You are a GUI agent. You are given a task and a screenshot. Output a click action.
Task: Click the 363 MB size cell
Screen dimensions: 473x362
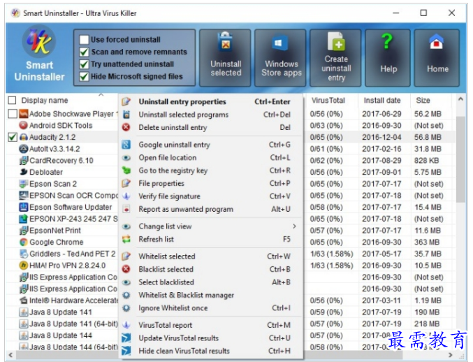[x=427, y=242]
